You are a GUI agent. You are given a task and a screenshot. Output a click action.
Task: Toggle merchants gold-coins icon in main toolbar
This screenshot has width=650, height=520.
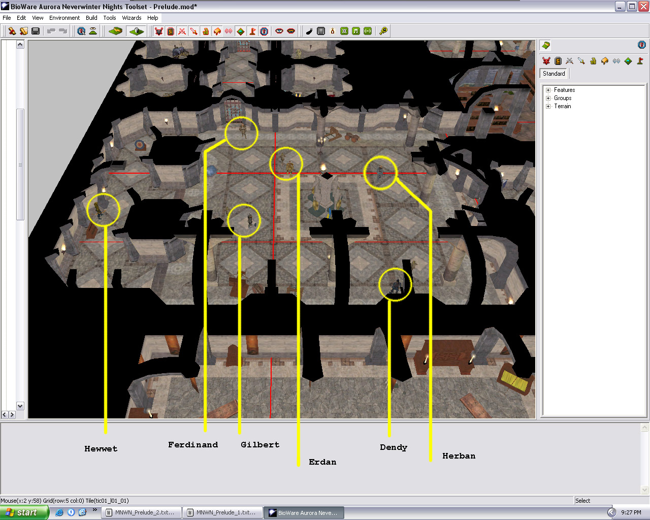[206, 31]
